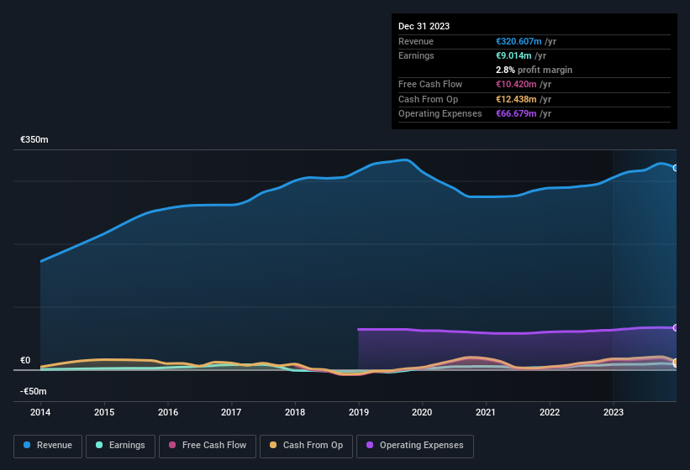Click the orange Cash From Op endpoint marker

click(x=675, y=363)
